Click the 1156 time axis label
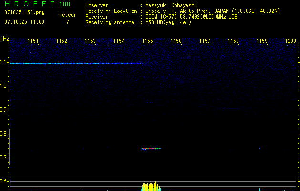The height and width of the screenshot is (191, 300). pos(176,41)
